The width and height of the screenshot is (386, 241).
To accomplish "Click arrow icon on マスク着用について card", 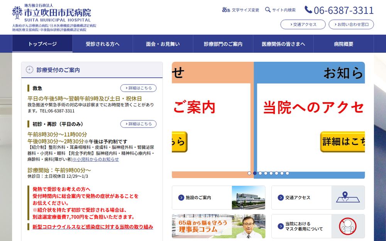I will (281, 226).
